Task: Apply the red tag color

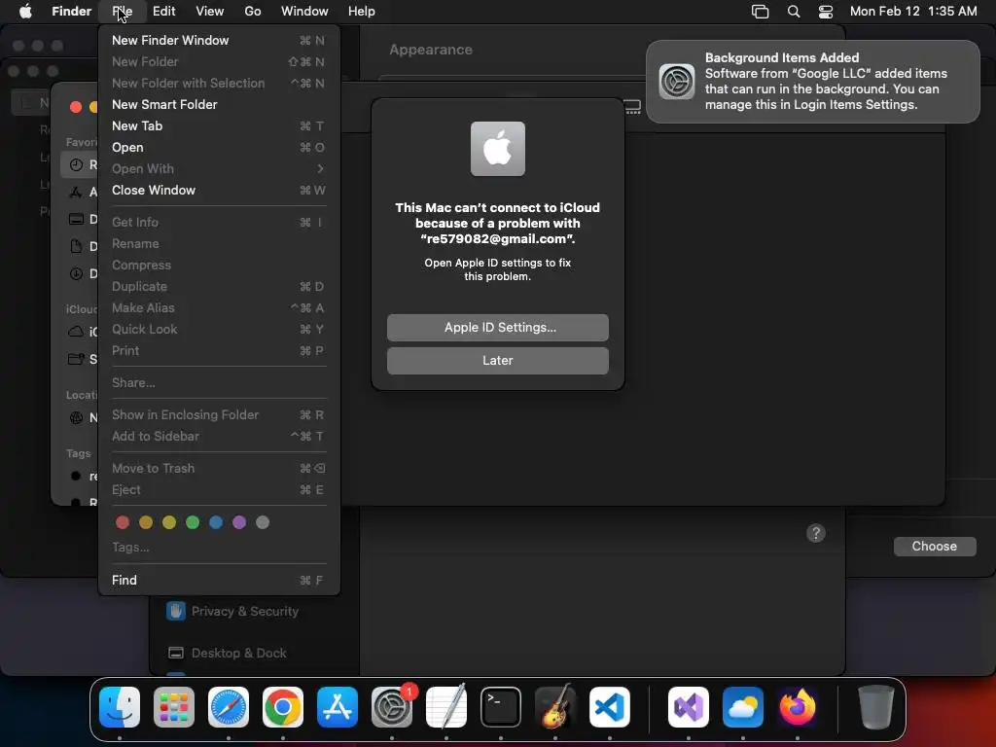Action: pos(123,522)
